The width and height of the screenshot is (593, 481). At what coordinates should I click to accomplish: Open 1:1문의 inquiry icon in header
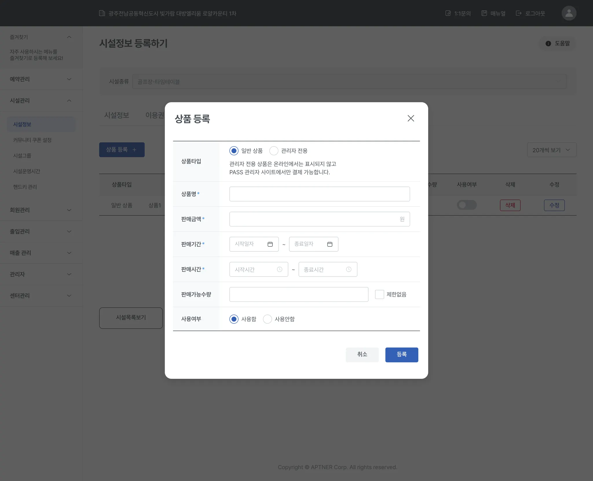point(448,13)
